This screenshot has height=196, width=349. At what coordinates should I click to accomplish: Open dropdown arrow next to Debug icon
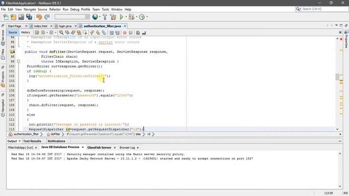point(136,17)
